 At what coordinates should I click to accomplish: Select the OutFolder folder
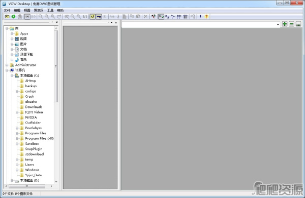33,123
